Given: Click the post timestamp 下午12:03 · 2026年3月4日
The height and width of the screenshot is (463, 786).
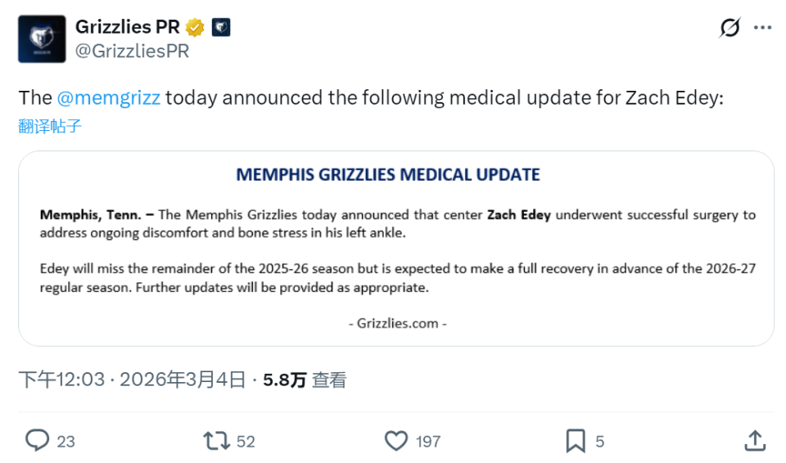Looking at the screenshot, I should [132, 380].
